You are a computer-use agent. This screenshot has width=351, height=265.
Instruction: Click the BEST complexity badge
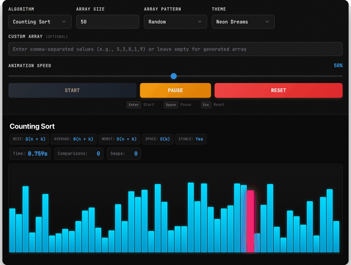pos(29,139)
